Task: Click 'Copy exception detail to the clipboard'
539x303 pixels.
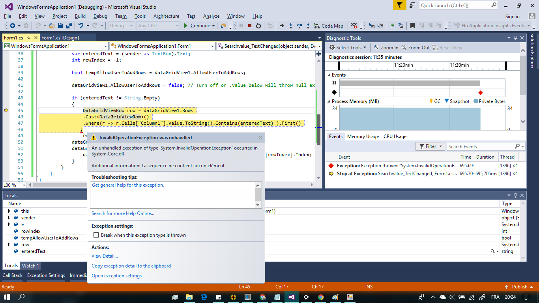Action: 131,266
